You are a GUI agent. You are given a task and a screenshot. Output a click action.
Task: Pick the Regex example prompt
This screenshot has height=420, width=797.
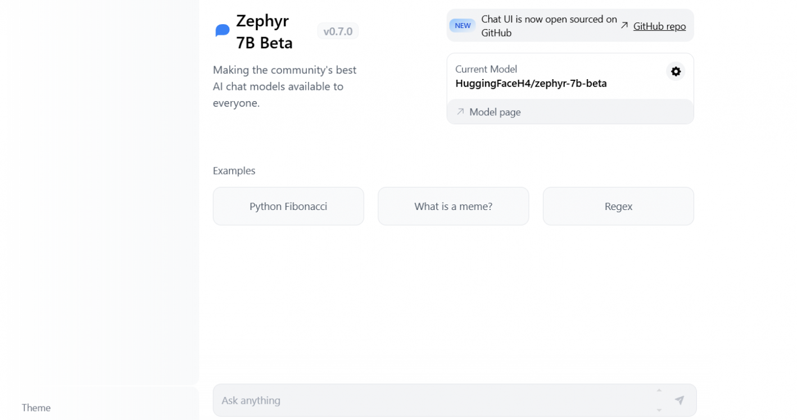[x=618, y=206]
